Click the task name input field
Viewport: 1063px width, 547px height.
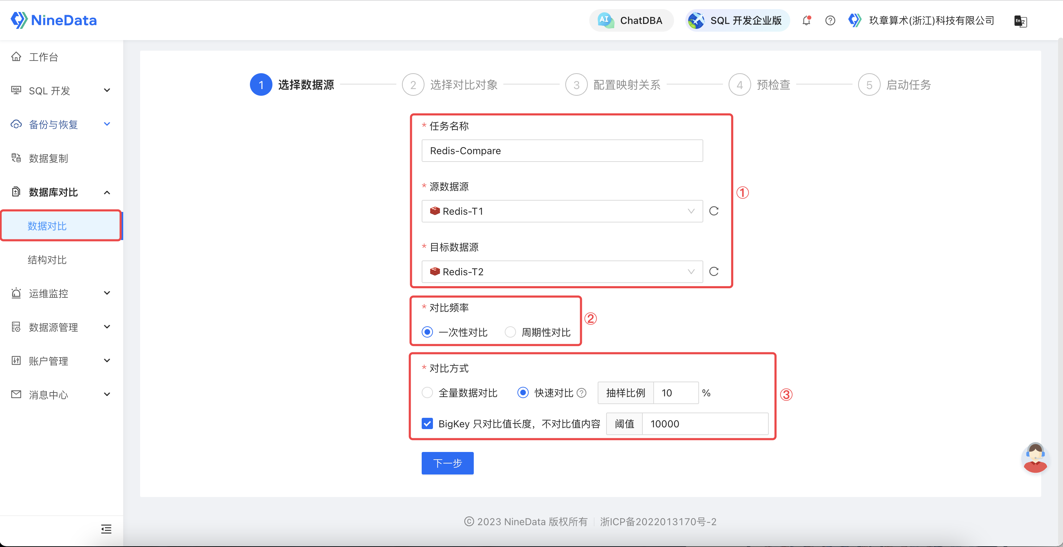pos(562,151)
